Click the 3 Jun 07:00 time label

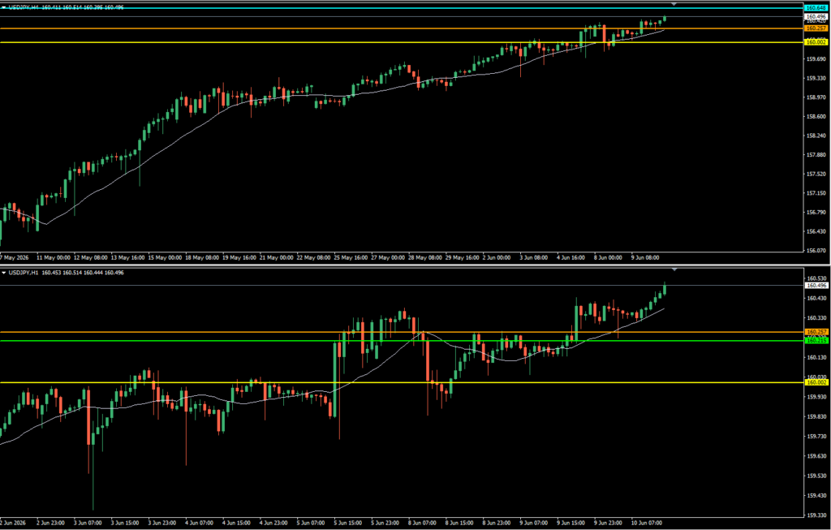[x=88, y=523]
